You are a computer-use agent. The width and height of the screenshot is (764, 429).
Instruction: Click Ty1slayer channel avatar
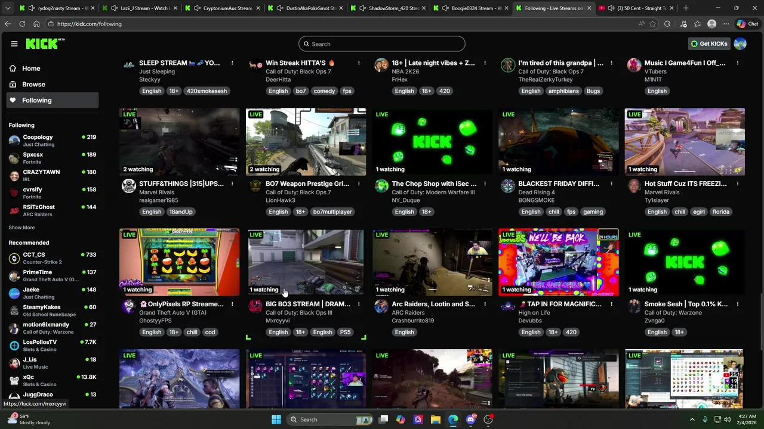pyautogui.click(x=634, y=186)
